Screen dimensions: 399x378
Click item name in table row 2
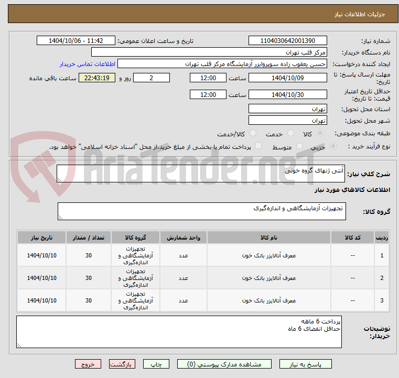[x=269, y=278]
